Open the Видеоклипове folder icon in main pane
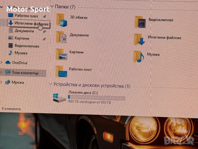 point(140,22)
